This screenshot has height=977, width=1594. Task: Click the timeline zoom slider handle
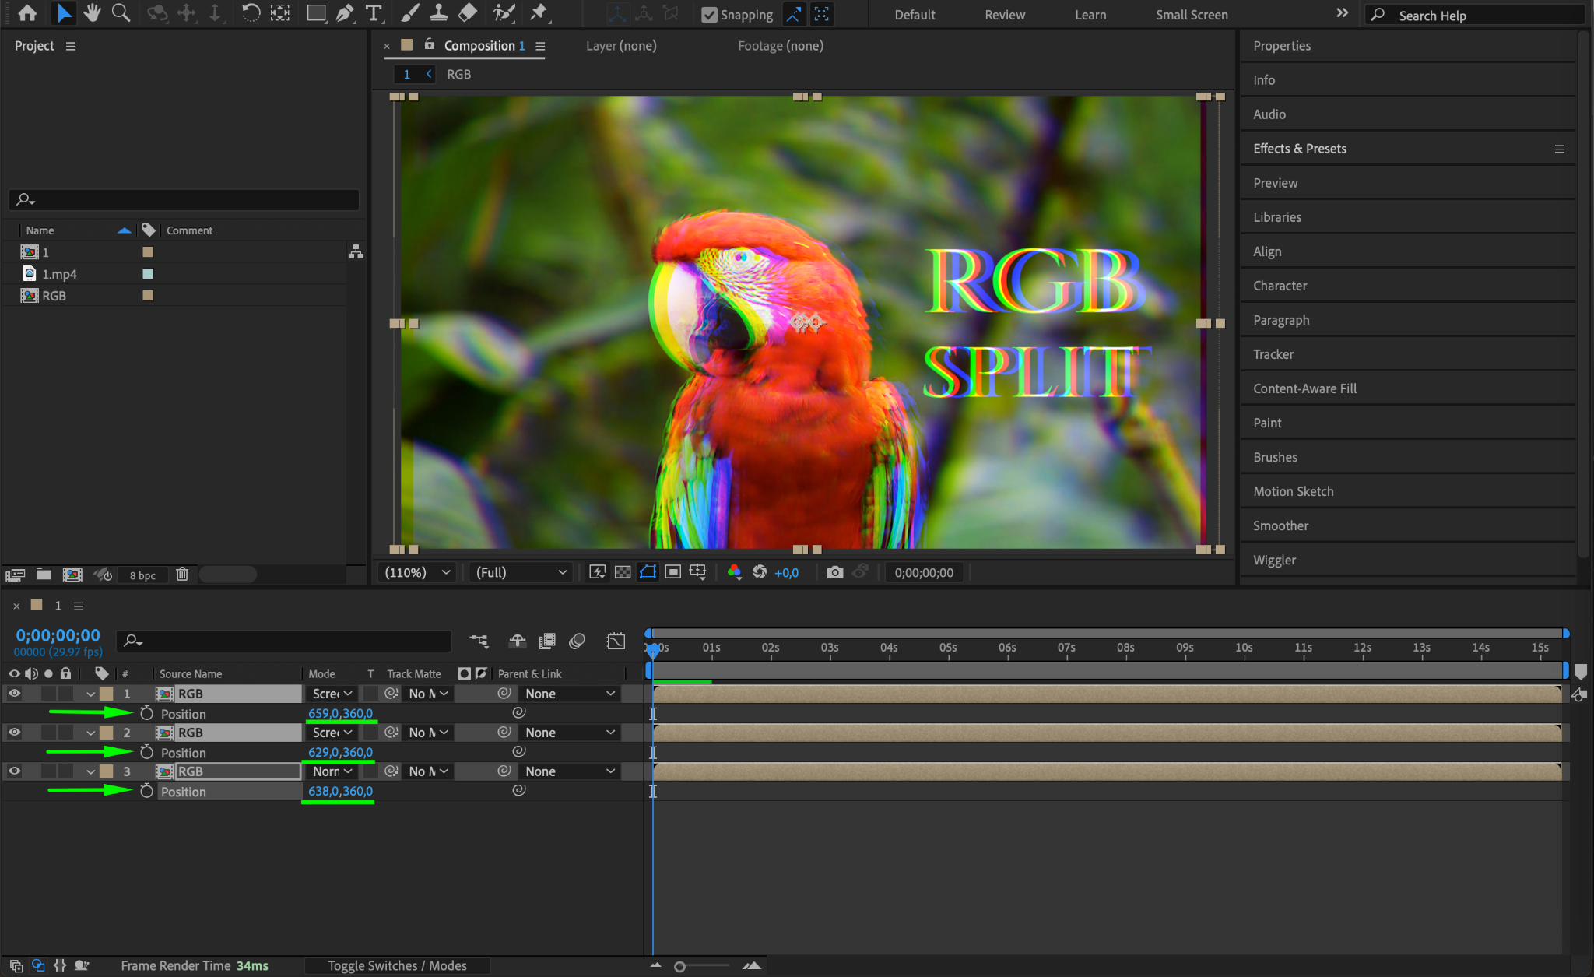point(679,966)
